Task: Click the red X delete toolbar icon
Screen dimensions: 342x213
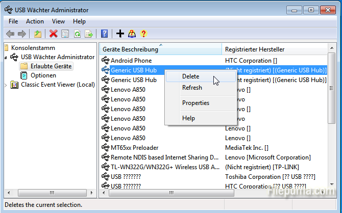Action: (53, 34)
